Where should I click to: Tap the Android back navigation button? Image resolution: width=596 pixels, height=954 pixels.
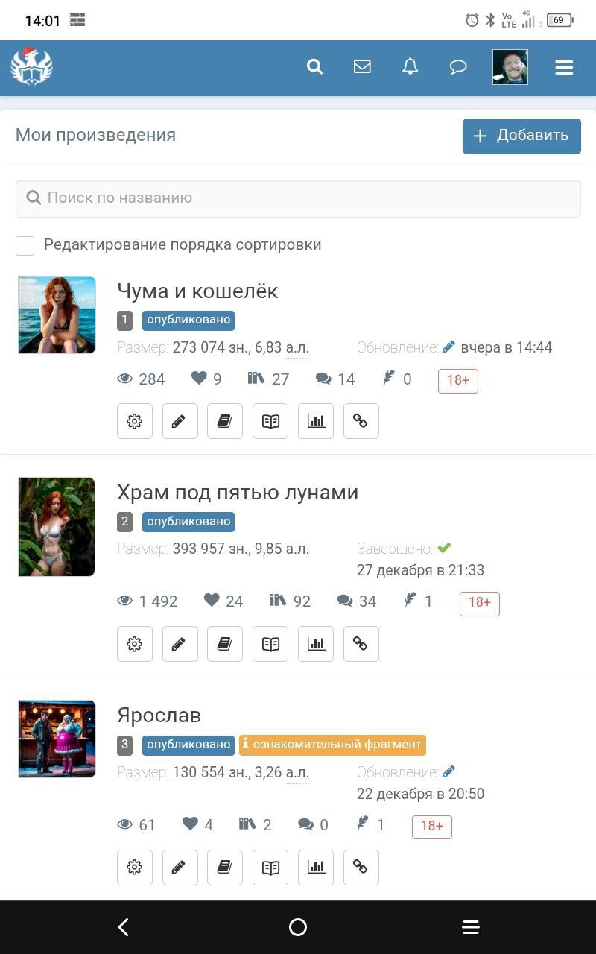coord(124,927)
